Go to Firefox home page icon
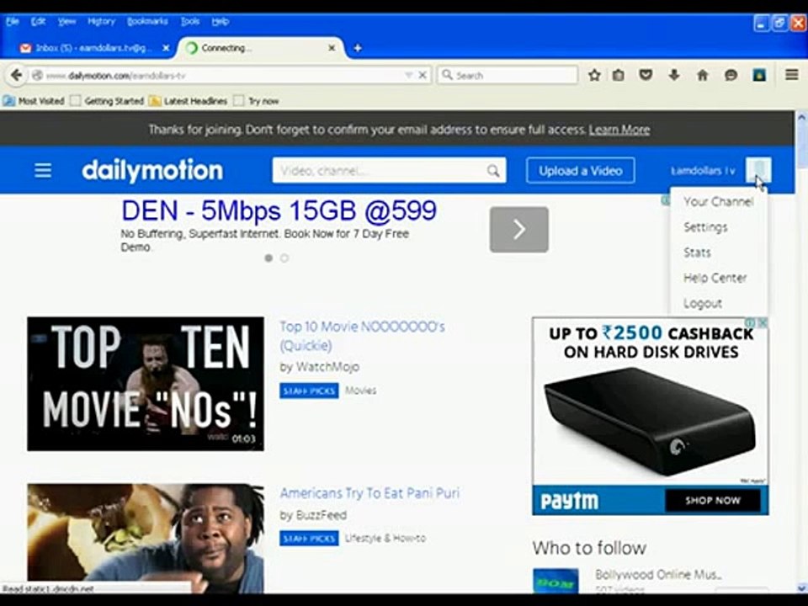The width and height of the screenshot is (808, 606). [702, 75]
